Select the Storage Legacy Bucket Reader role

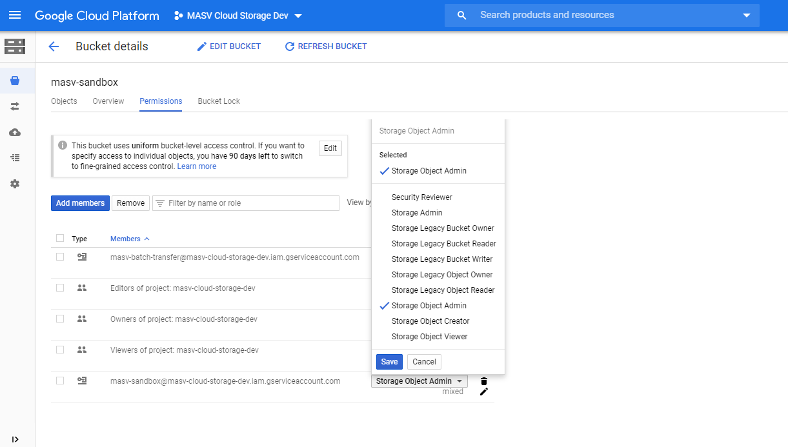tap(444, 244)
